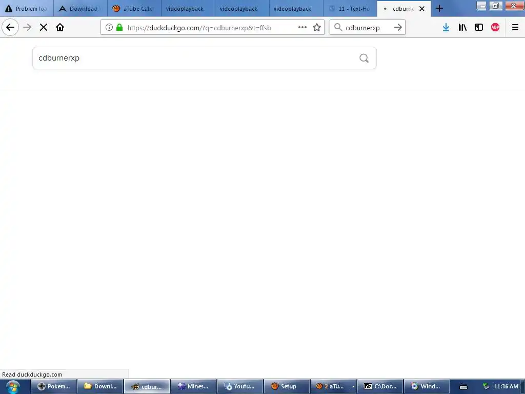
Task: Submit browser search with the go arrow
Action: click(398, 28)
